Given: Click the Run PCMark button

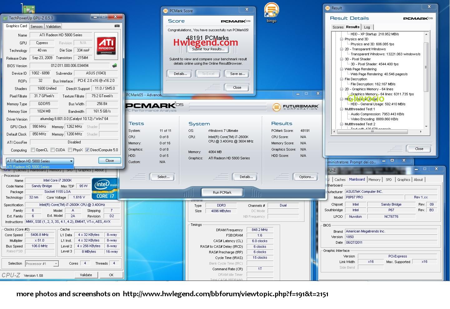Looking at the screenshot, I should (x=222, y=192).
